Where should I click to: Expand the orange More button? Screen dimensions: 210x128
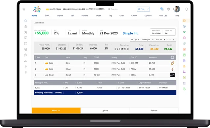[56, 111]
